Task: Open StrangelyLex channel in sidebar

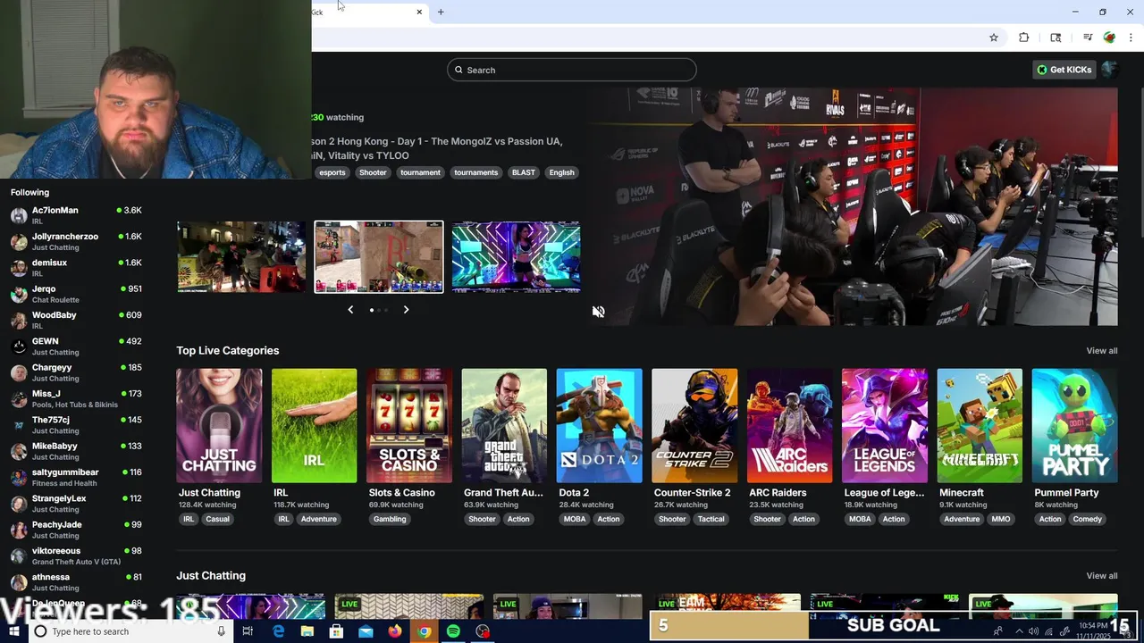Action: (x=76, y=504)
